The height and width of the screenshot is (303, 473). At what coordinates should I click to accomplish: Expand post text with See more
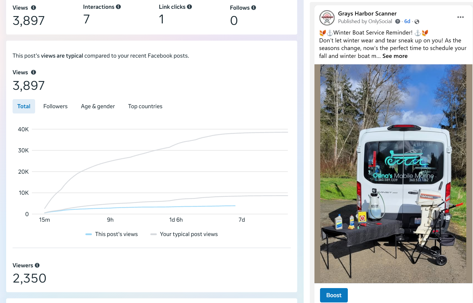click(395, 56)
